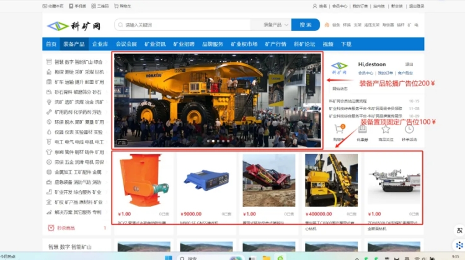This screenshot has width=465, height=260.
Task: Click the 退出 logout link beside Hi,destoon
Action: pyautogui.click(x=409, y=64)
